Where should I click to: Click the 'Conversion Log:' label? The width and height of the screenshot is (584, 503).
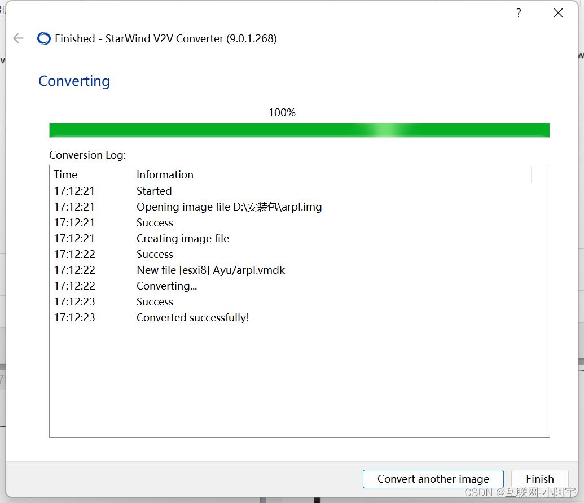click(87, 155)
